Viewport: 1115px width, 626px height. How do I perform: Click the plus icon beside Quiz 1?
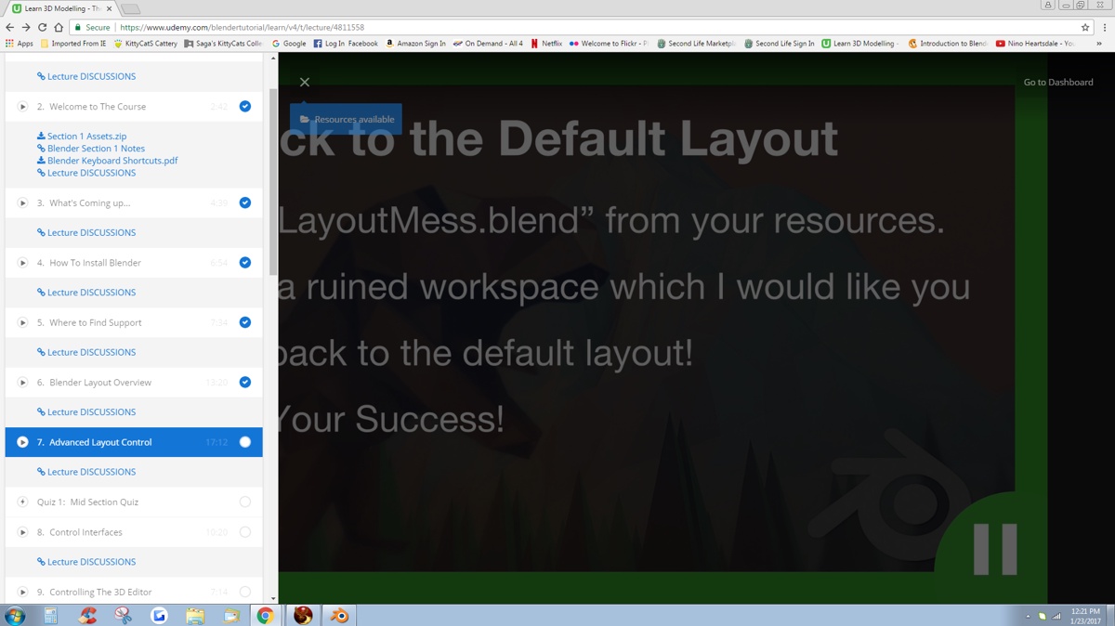pos(22,502)
